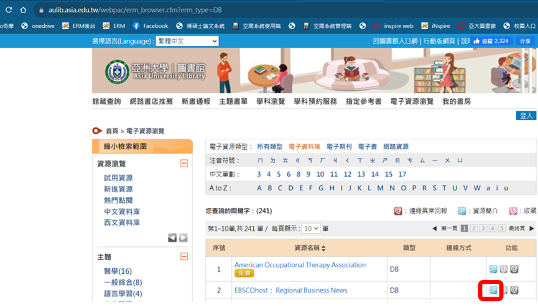Screen dimensions: 538x306
Task: Open the 指定參考書 menu
Action: coord(364,101)
